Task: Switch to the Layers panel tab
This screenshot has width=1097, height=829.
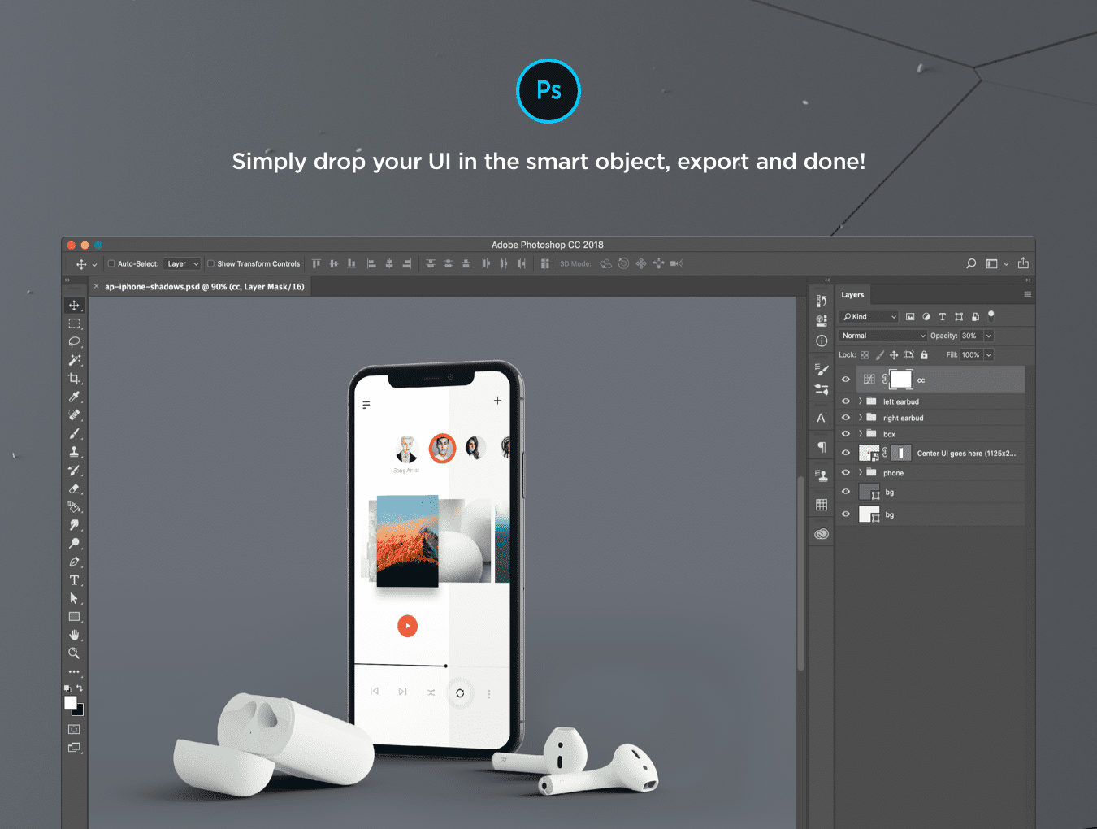Action: 852,295
